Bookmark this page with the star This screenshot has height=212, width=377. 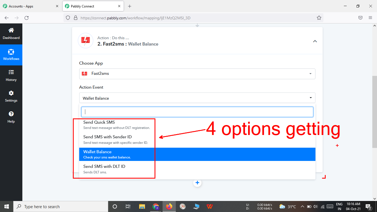tap(319, 18)
